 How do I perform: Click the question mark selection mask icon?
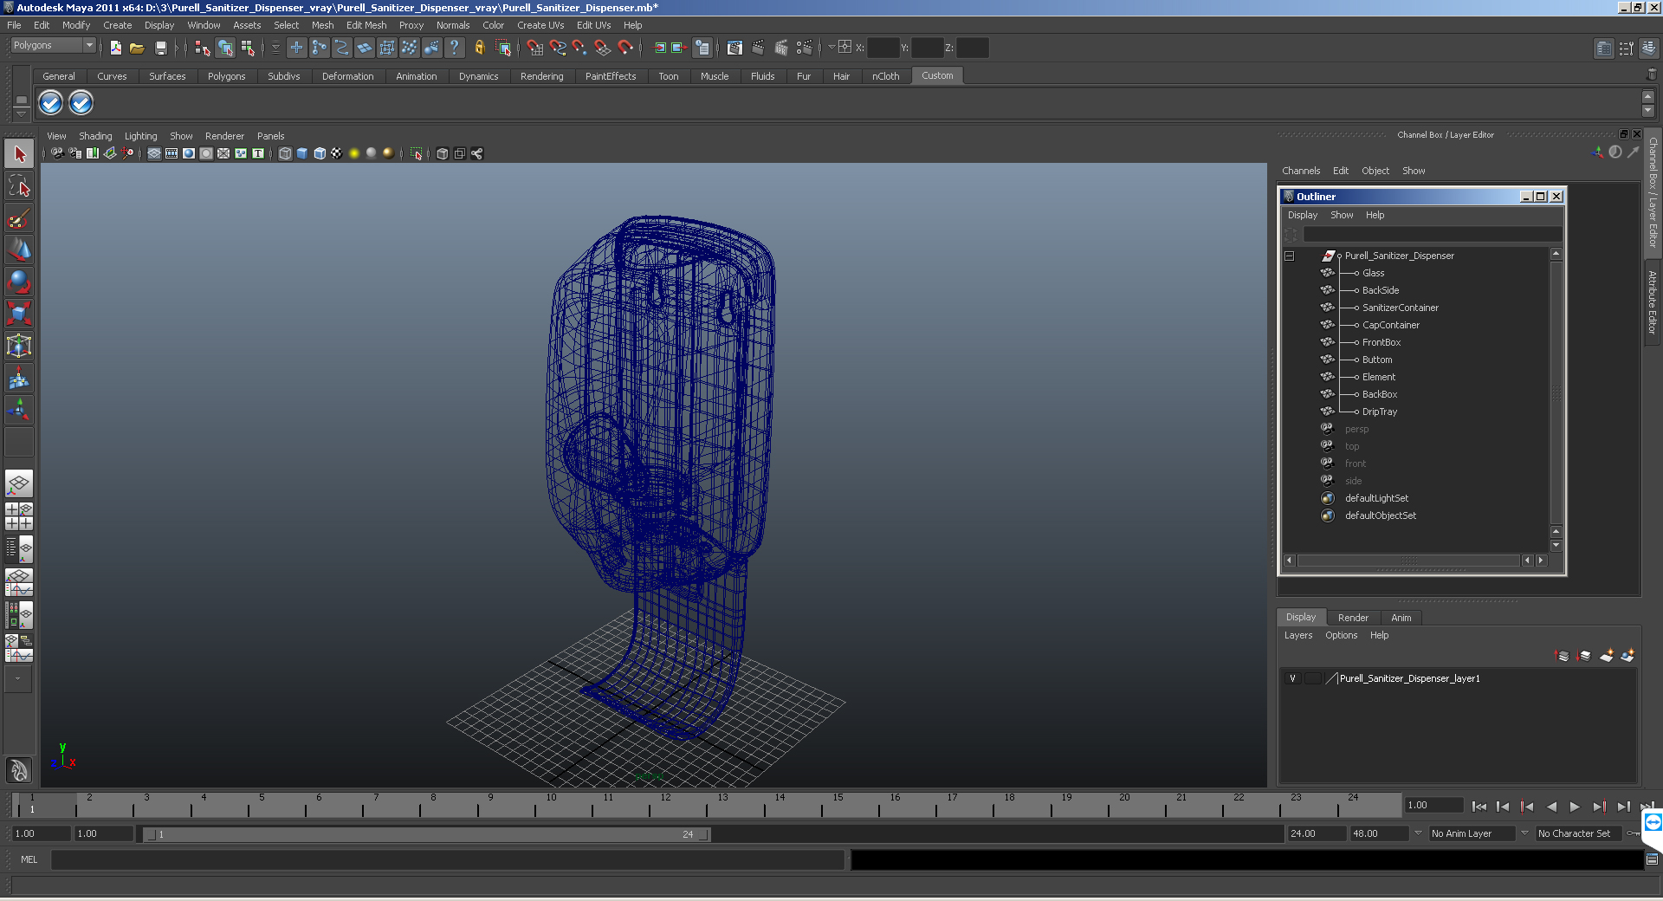coord(454,48)
